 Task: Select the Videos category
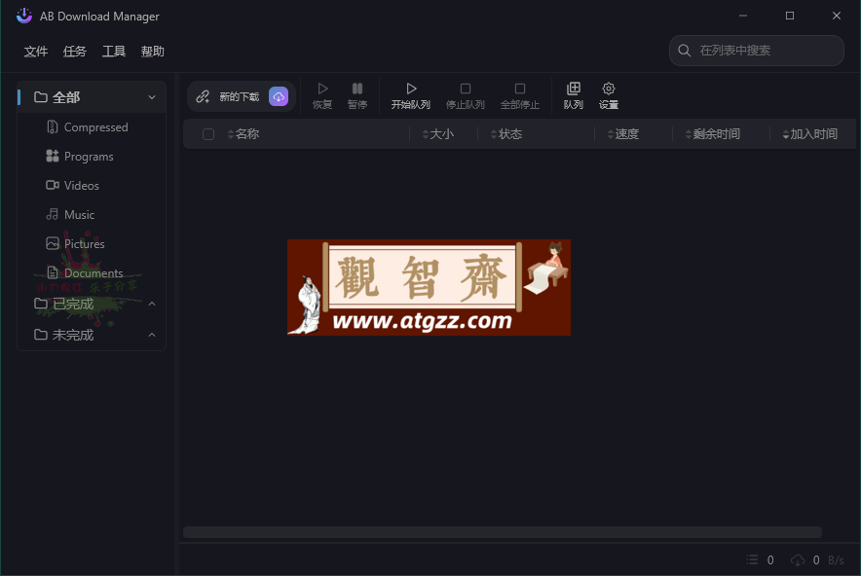click(92, 186)
